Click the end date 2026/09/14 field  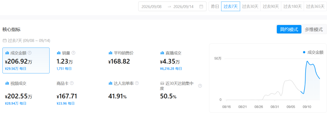[x=183, y=6]
